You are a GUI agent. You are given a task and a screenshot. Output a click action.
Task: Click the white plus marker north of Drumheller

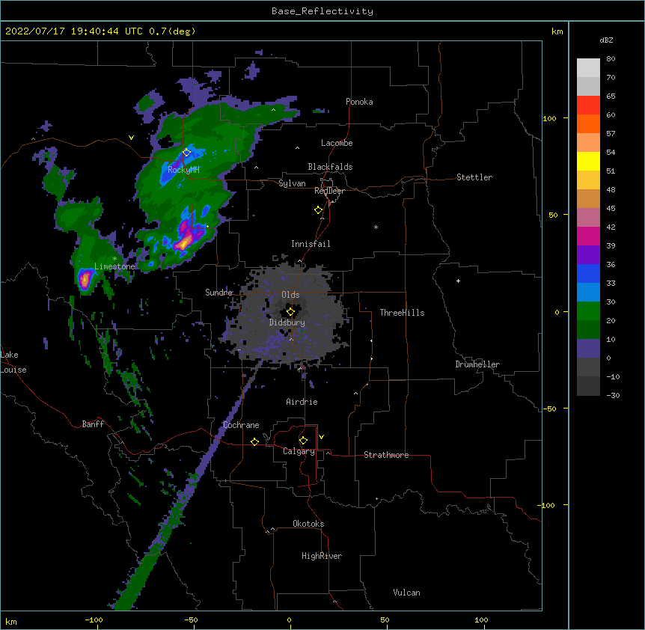click(x=458, y=281)
